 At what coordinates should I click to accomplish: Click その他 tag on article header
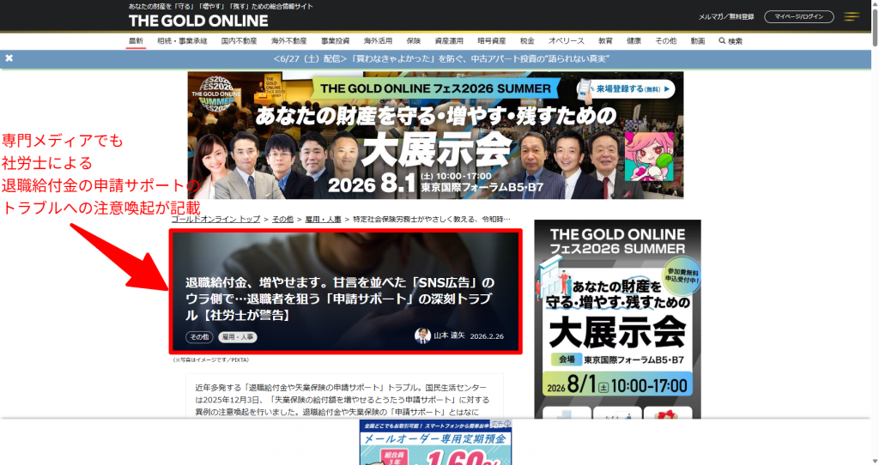[199, 336]
